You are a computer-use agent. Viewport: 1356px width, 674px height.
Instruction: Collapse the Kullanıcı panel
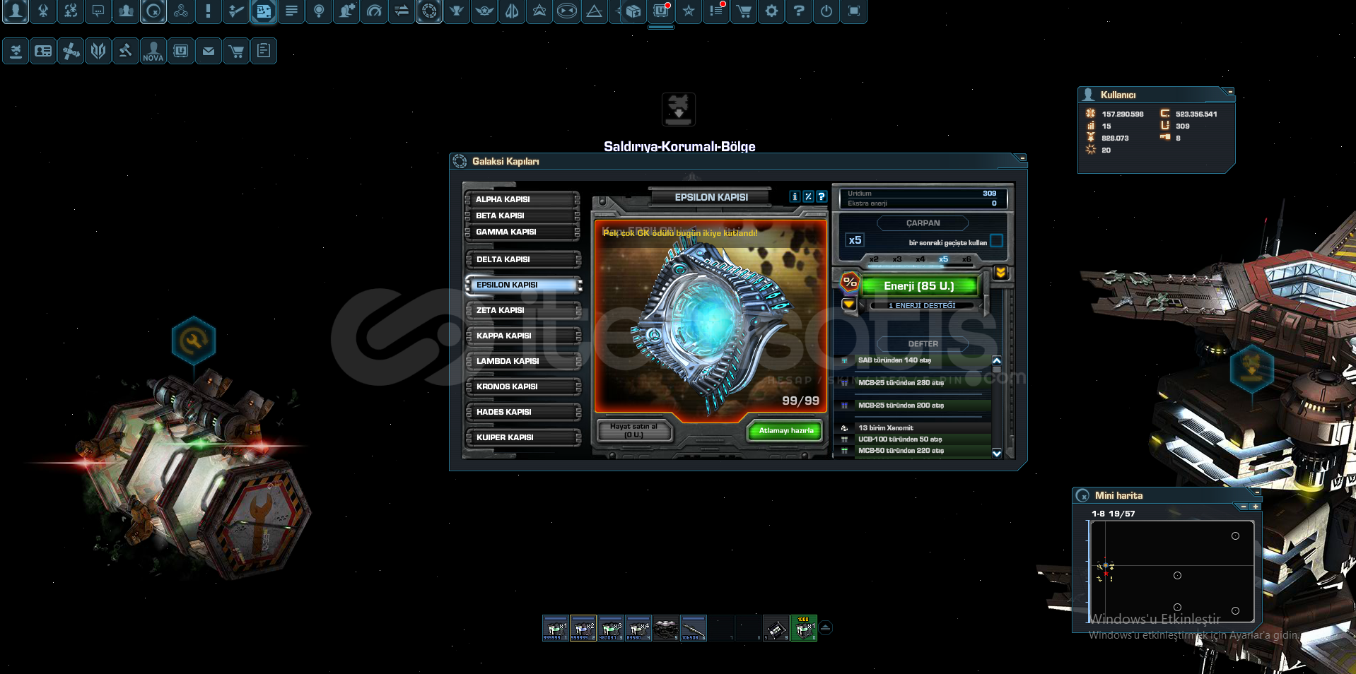click(1231, 92)
